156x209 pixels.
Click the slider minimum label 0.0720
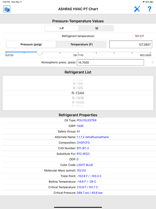click(x=9, y=55)
